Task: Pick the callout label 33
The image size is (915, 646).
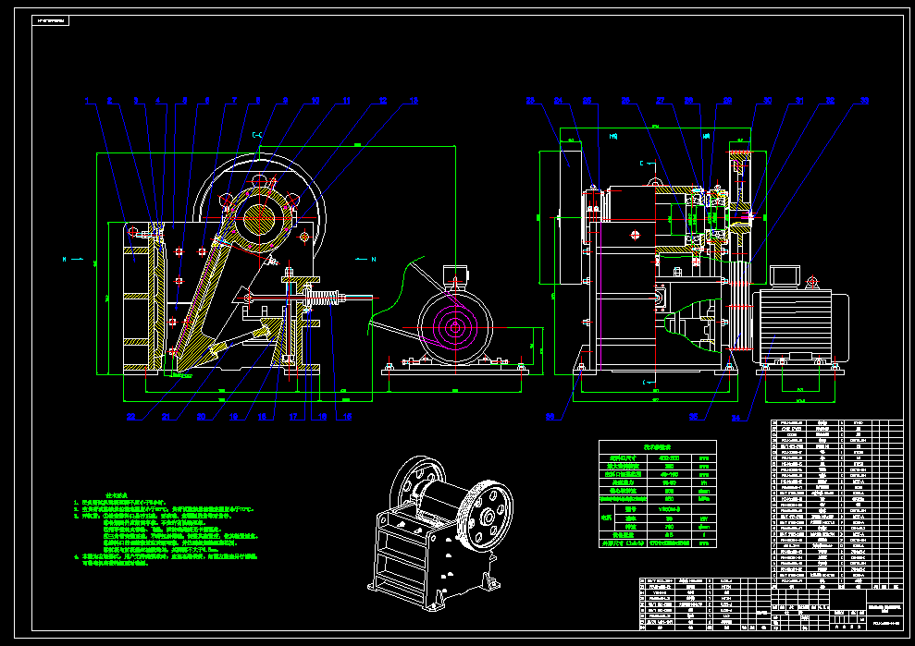Action: pyautogui.click(x=865, y=101)
